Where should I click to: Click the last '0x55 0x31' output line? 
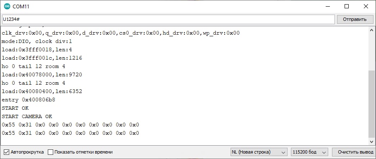pos(70,133)
